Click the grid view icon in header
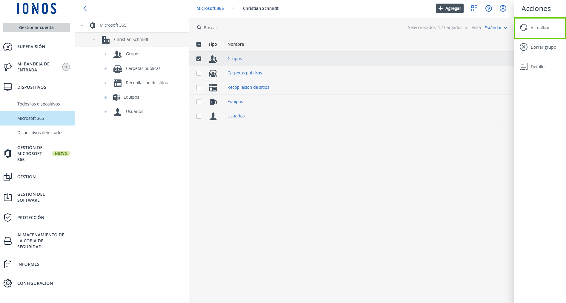The image size is (566, 303). (x=474, y=8)
